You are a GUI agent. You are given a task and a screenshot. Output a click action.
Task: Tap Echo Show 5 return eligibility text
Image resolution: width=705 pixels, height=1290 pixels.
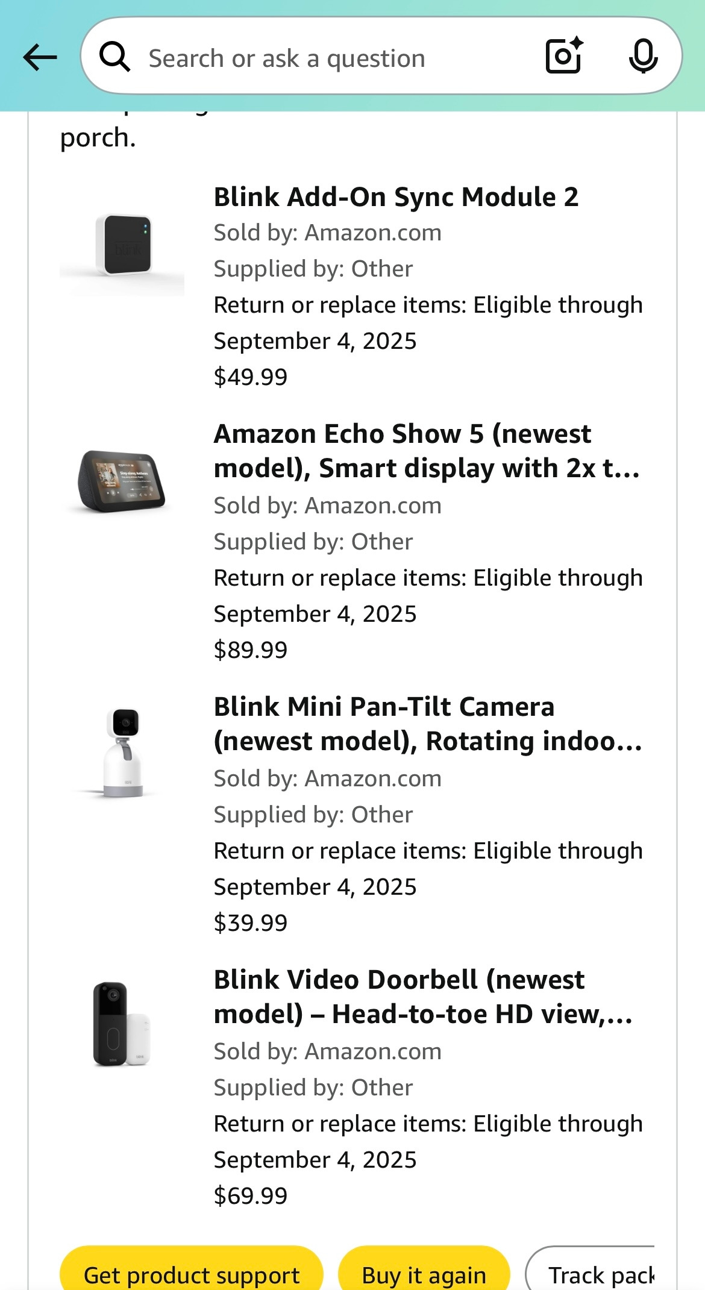(x=428, y=596)
